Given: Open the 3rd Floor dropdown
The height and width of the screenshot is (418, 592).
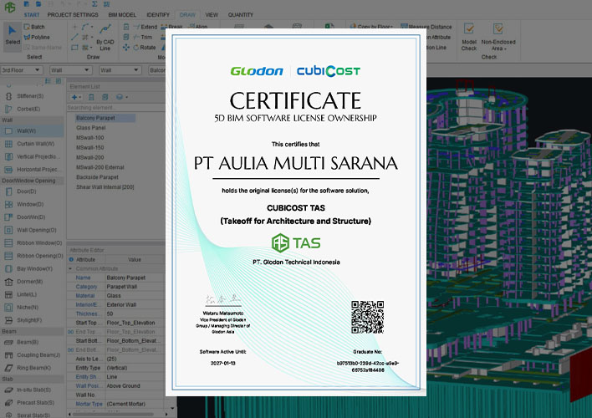Looking at the screenshot, I should point(21,70).
